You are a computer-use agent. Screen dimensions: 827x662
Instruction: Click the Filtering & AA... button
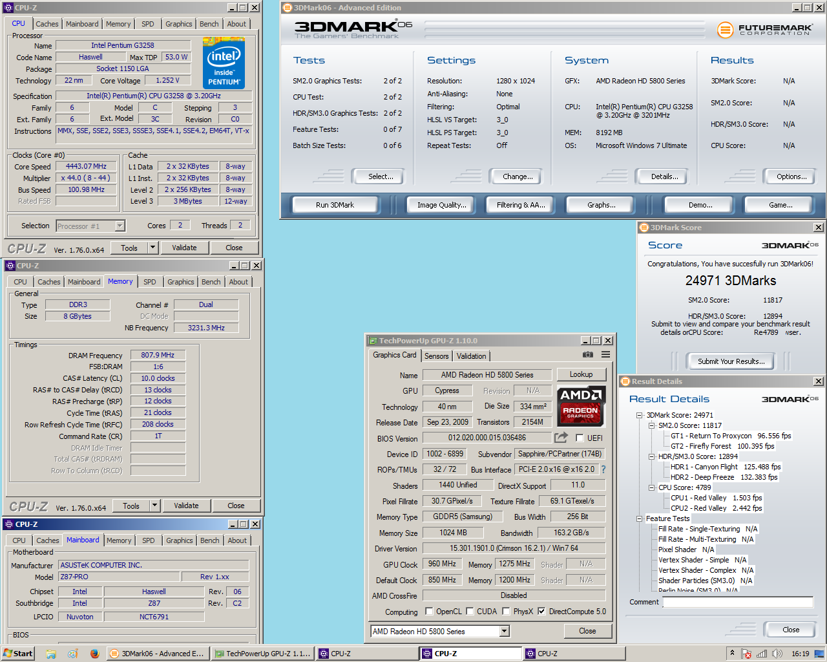(521, 205)
